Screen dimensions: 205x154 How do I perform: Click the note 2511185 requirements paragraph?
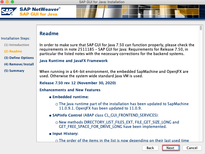coord(117,49)
